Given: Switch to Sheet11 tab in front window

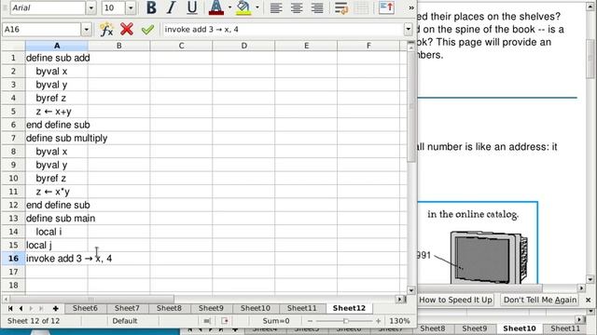Looking at the screenshot, I should (302, 308).
